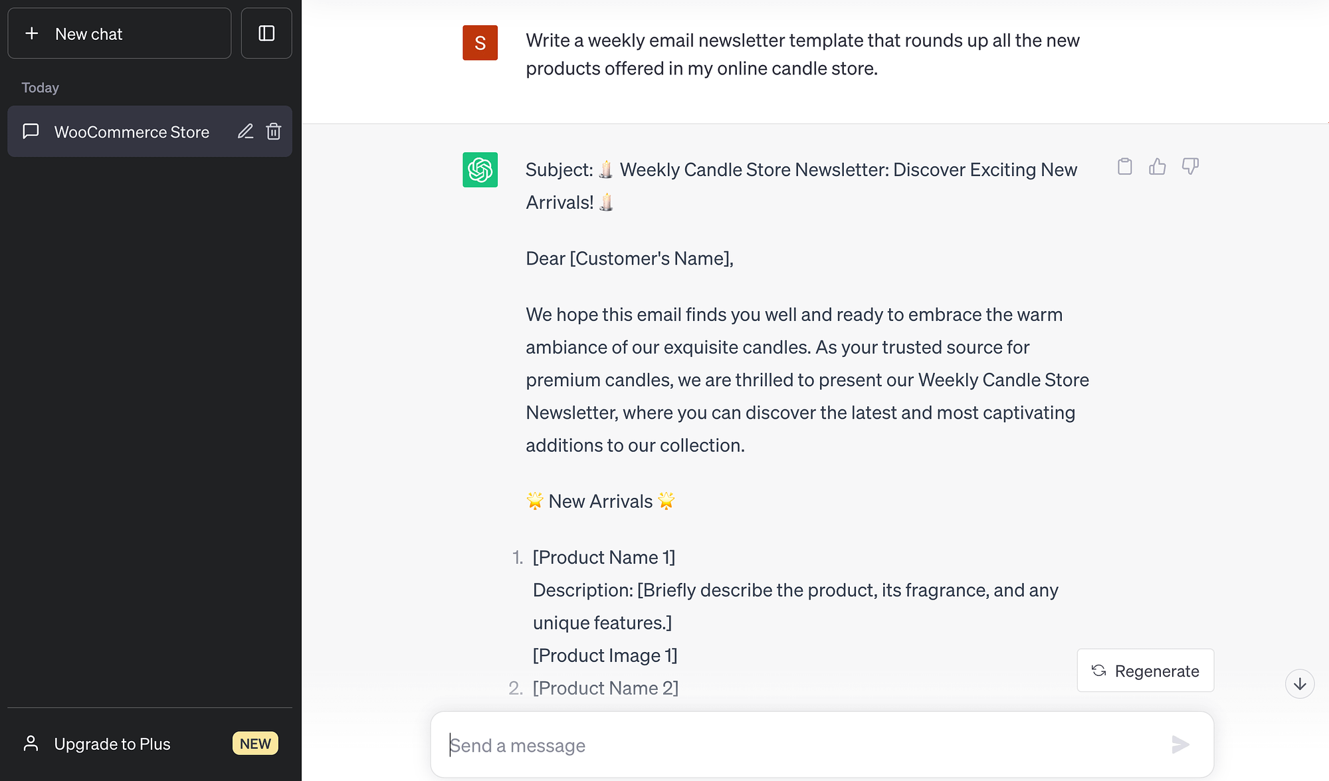Click the thumbs up icon on response
The height and width of the screenshot is (781, 1329).
1158,165
